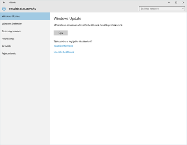Click the Gépház window title text
Viewport: 187px width, 145px height.
click(12, 2)
